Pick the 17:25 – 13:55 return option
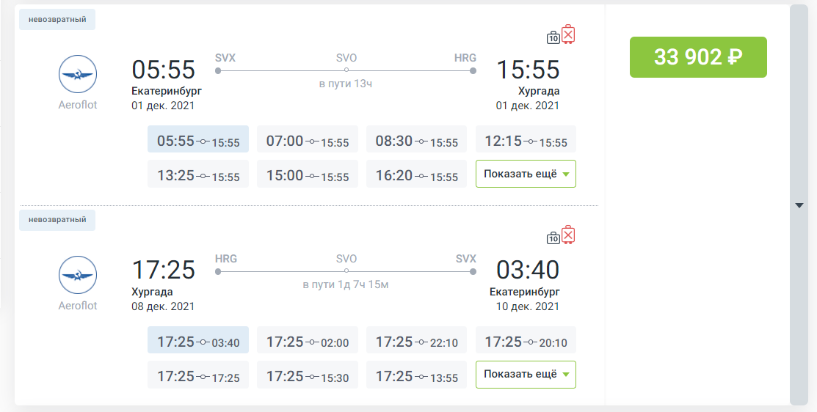 416,376
